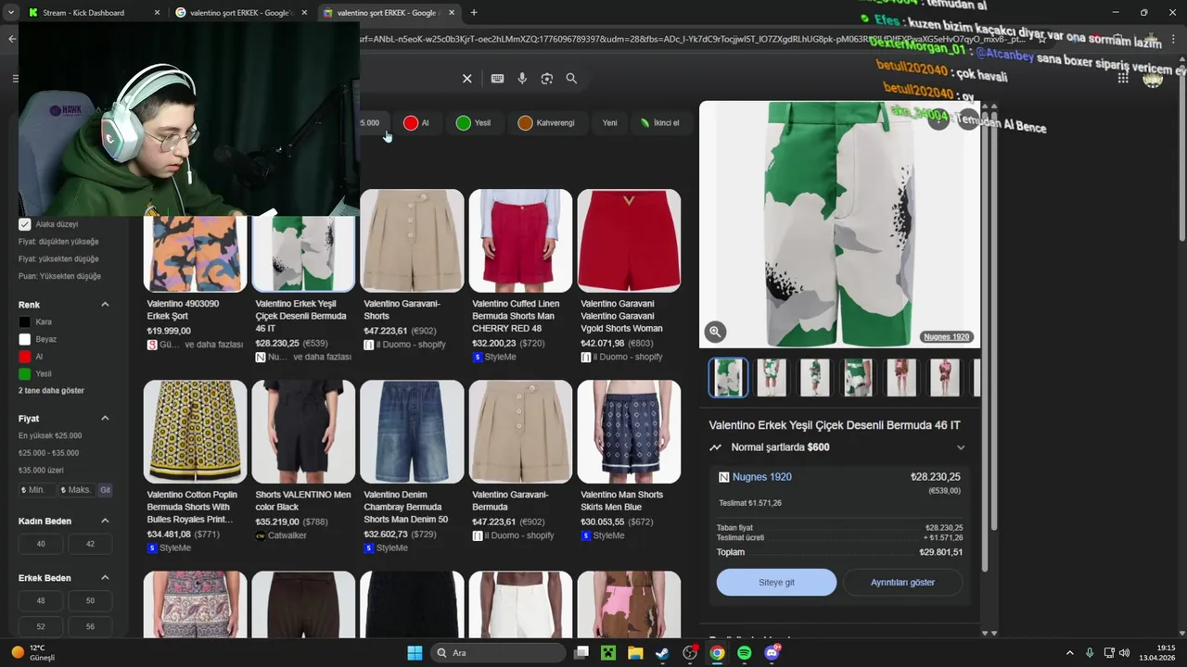Open Windows Start menu
Viewport: 1187px width, 667px height.
point(415,653)
